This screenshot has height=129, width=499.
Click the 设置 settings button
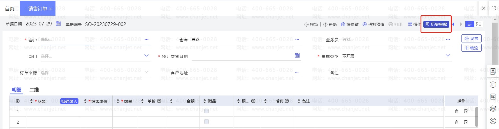[471, 39]
